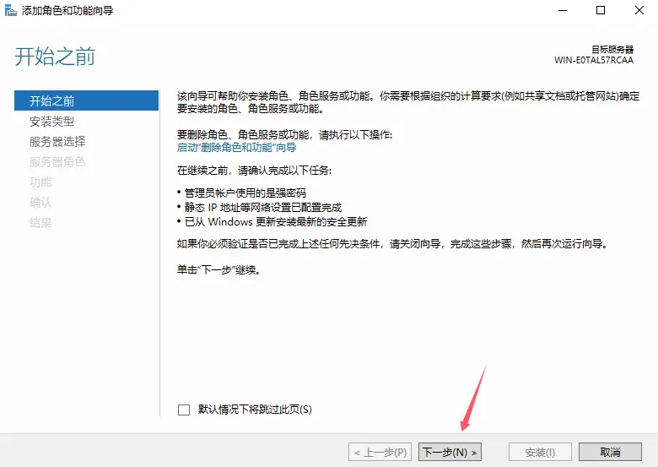Viewport: 658px width, 467px height.
Task: Go to 安装类型 step in sidebar
Action: pyautogui.click(x=51, y=122)
